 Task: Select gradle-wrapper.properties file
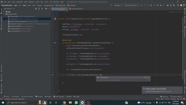(x=23, y=21)
